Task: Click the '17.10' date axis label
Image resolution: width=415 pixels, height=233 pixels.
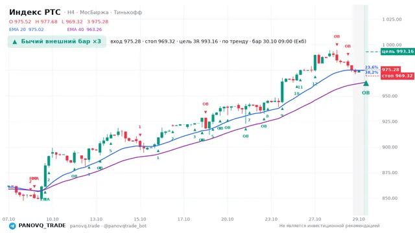Action: [x=184, y=219]
